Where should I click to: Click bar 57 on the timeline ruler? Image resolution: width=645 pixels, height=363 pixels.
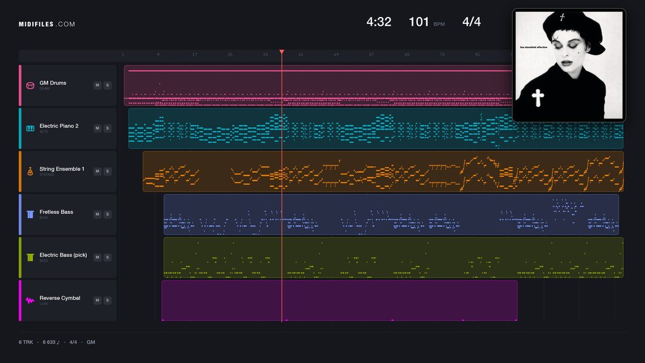click(371, 55)
